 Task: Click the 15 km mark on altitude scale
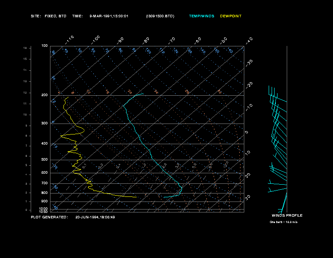point(25,59)
